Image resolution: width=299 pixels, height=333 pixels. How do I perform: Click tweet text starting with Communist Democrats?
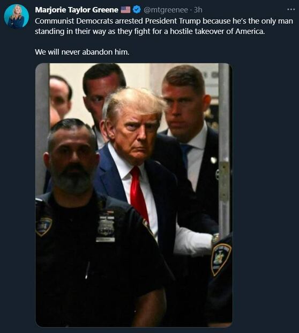click(x=164, y=26)
